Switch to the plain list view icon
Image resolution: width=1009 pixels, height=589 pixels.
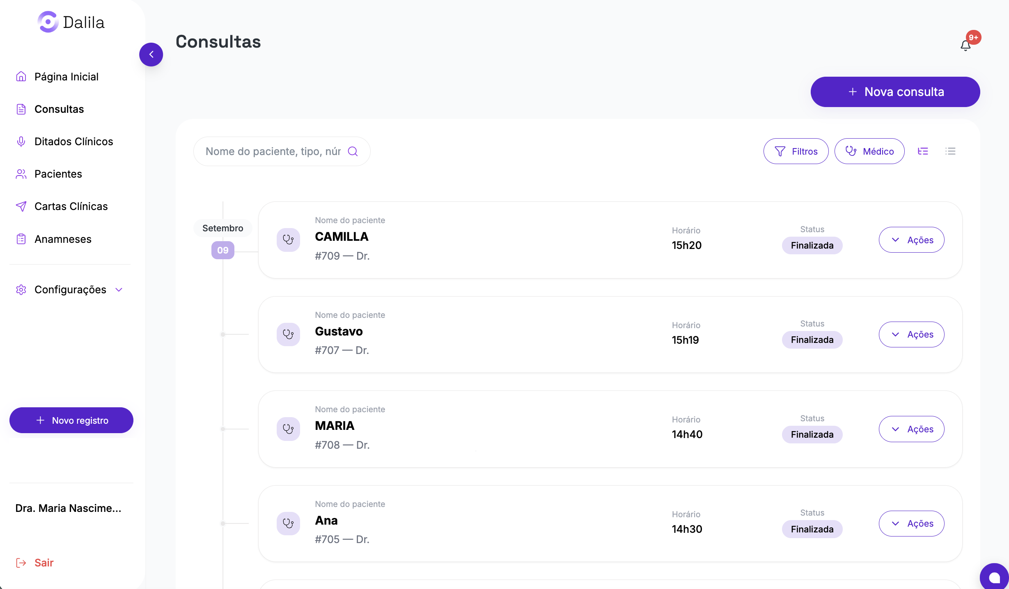950,151
